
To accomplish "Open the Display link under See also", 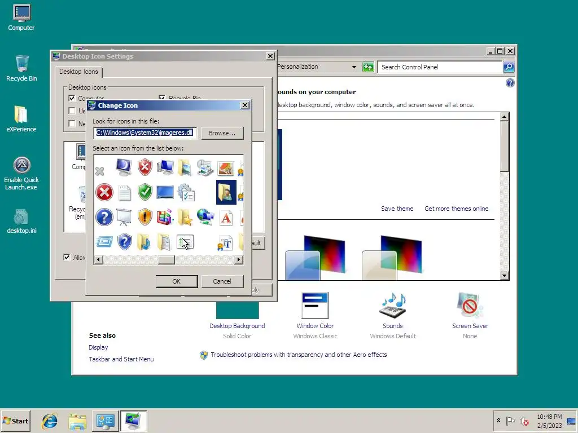I will [x=98, y=347].
